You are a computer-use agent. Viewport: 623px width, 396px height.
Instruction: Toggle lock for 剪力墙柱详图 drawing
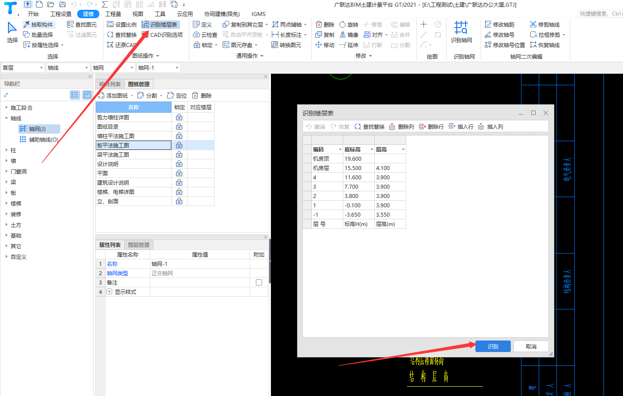coord(179,117)
